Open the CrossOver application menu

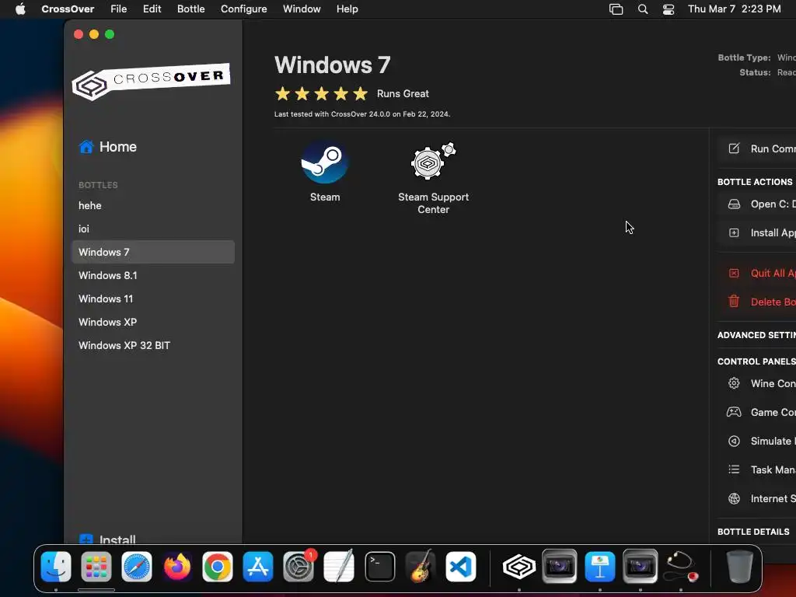point(68,9)
